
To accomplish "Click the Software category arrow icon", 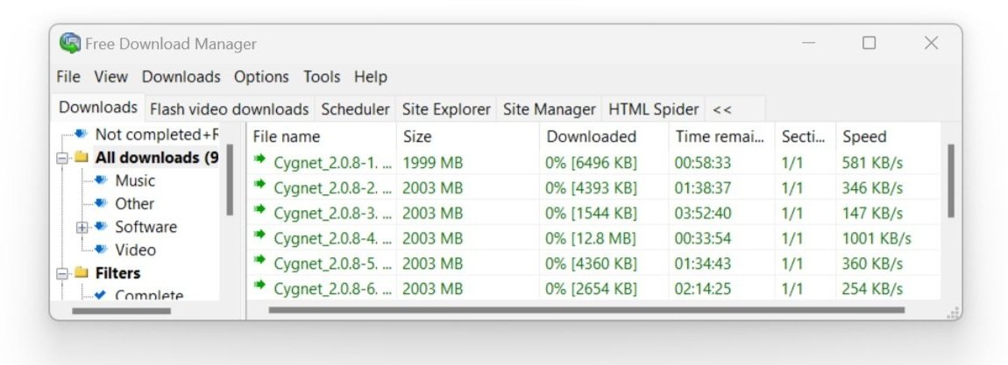I will [100, 227].
